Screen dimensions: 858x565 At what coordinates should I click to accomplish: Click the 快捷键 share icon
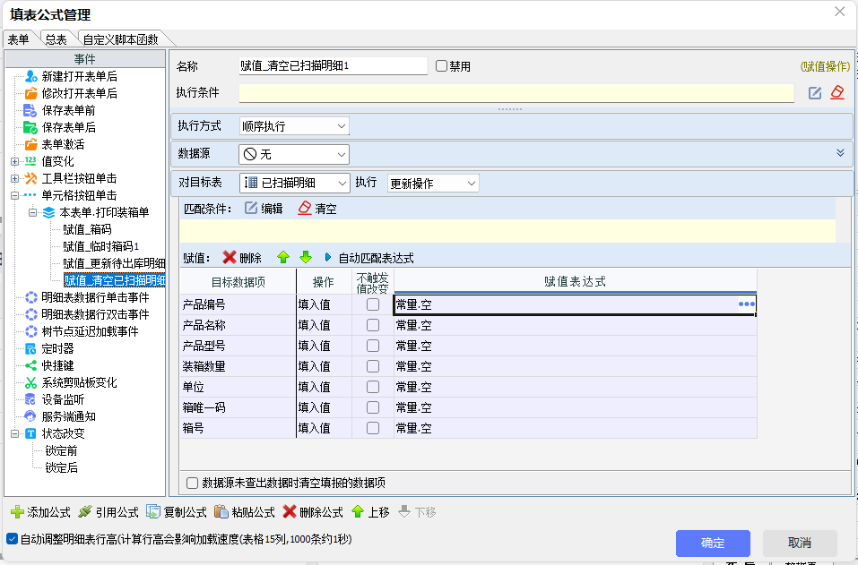30,365
